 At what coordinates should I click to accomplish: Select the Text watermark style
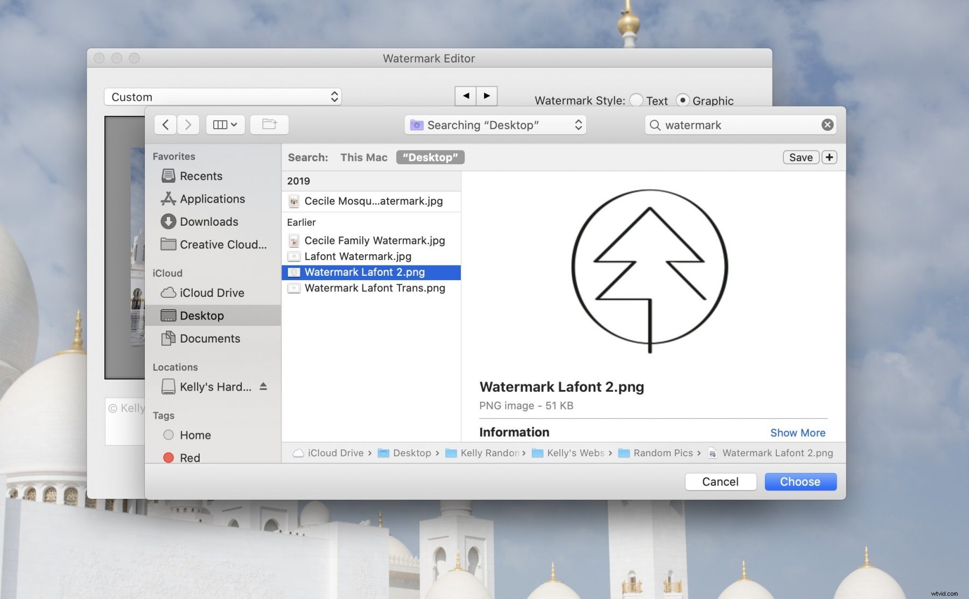[x=636, y=100]
